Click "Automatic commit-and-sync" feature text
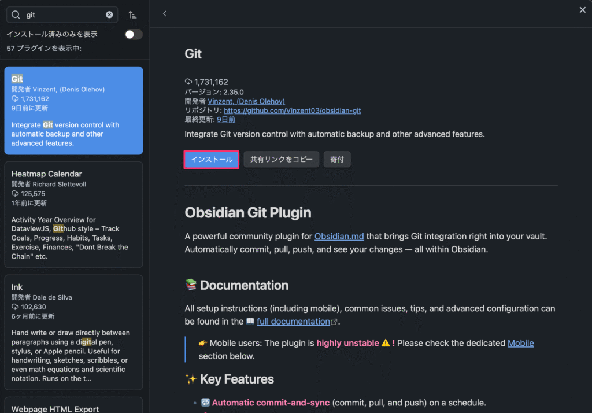This screenshot has height=413, width=592. point(271,403)
